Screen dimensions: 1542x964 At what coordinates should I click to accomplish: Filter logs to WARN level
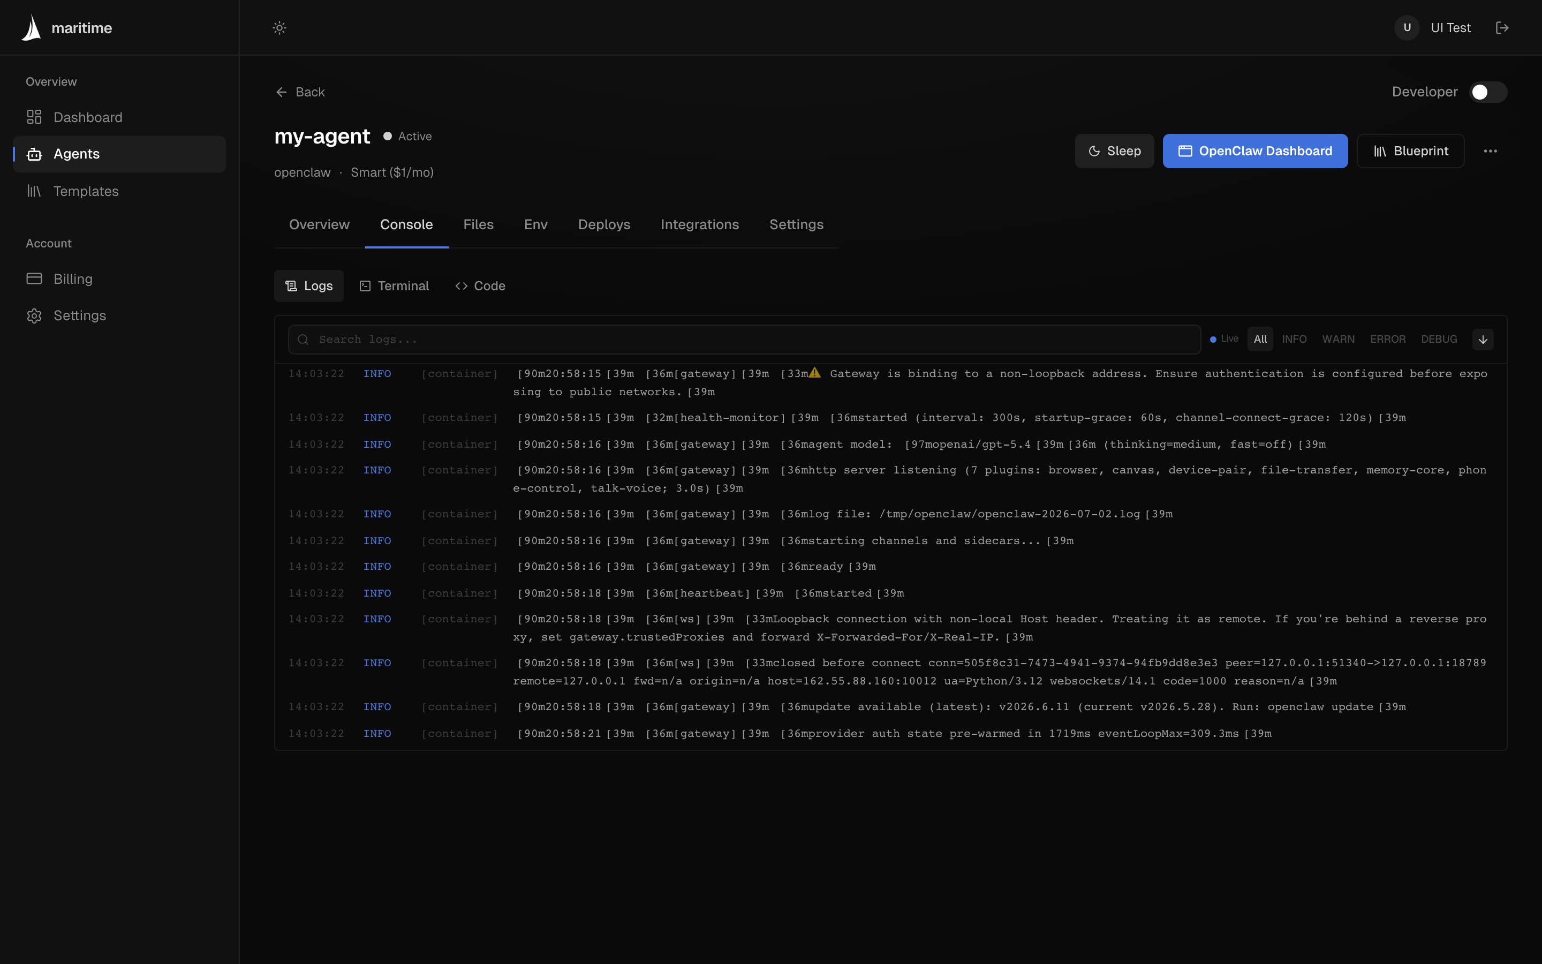coord(1338,339)
